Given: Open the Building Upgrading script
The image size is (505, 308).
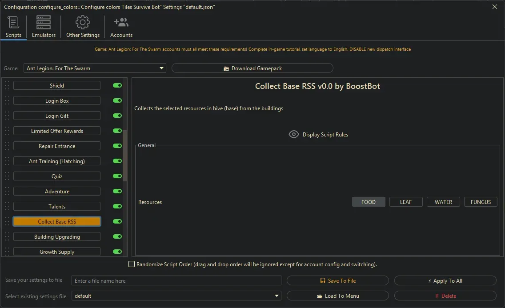Looking at the screenshot, I should click(x=57, y=237).
